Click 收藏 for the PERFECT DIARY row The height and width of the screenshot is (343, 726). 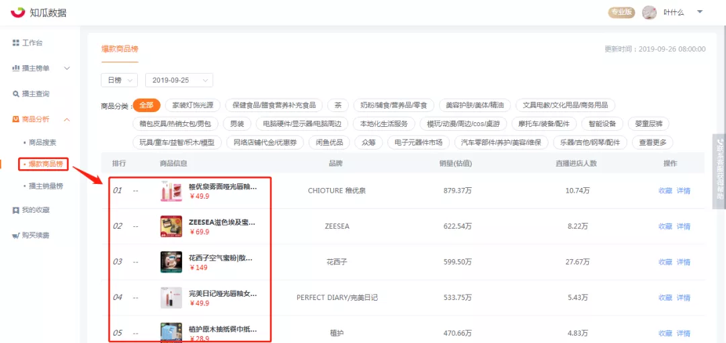(x=665, y=297)
